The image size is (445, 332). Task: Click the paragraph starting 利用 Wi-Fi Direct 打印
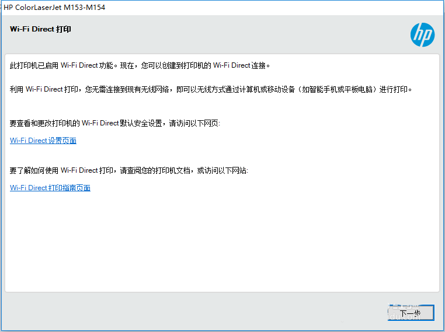click(211, 89)
